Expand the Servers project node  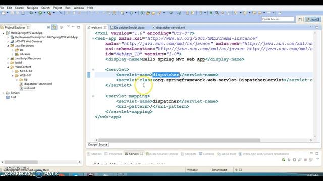click(4, 93)
